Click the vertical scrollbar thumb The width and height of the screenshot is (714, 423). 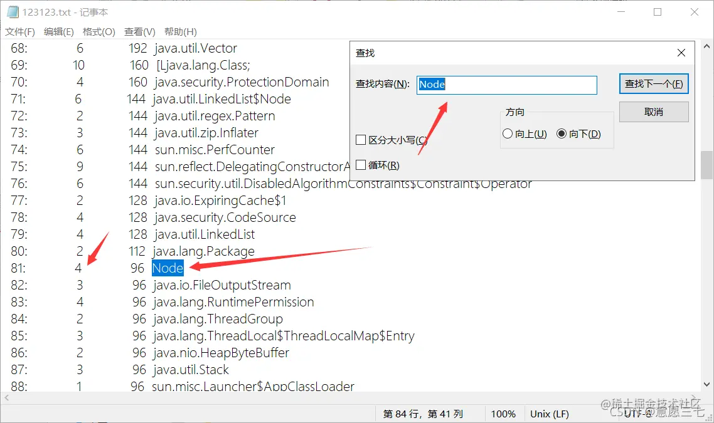706,165
